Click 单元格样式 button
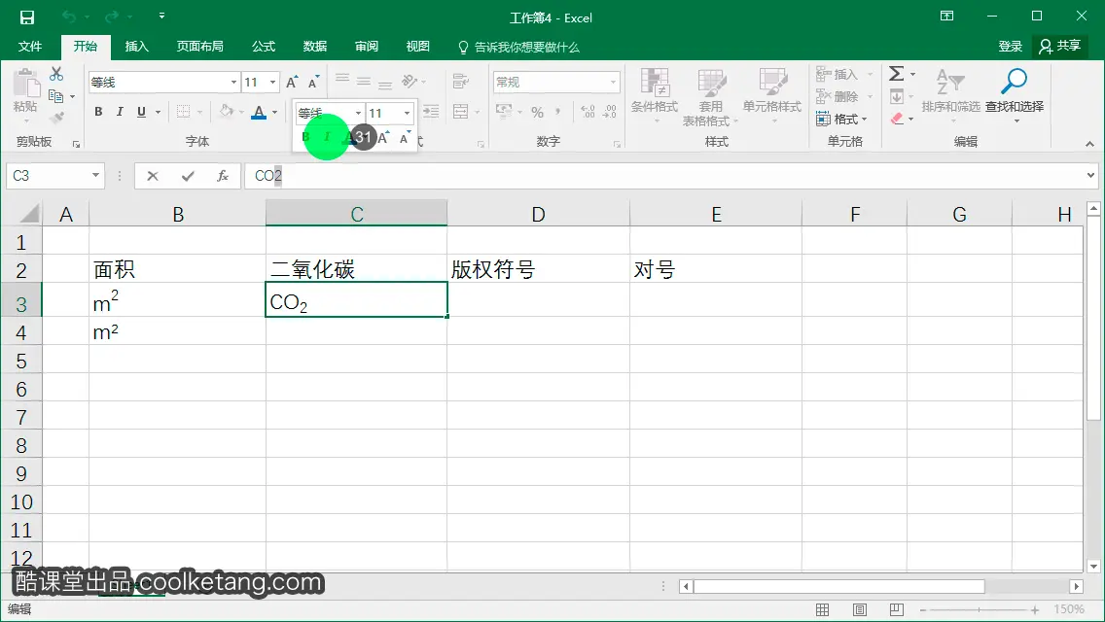The width and height of the screenshot is (1105, 622). tap(772, 95)
